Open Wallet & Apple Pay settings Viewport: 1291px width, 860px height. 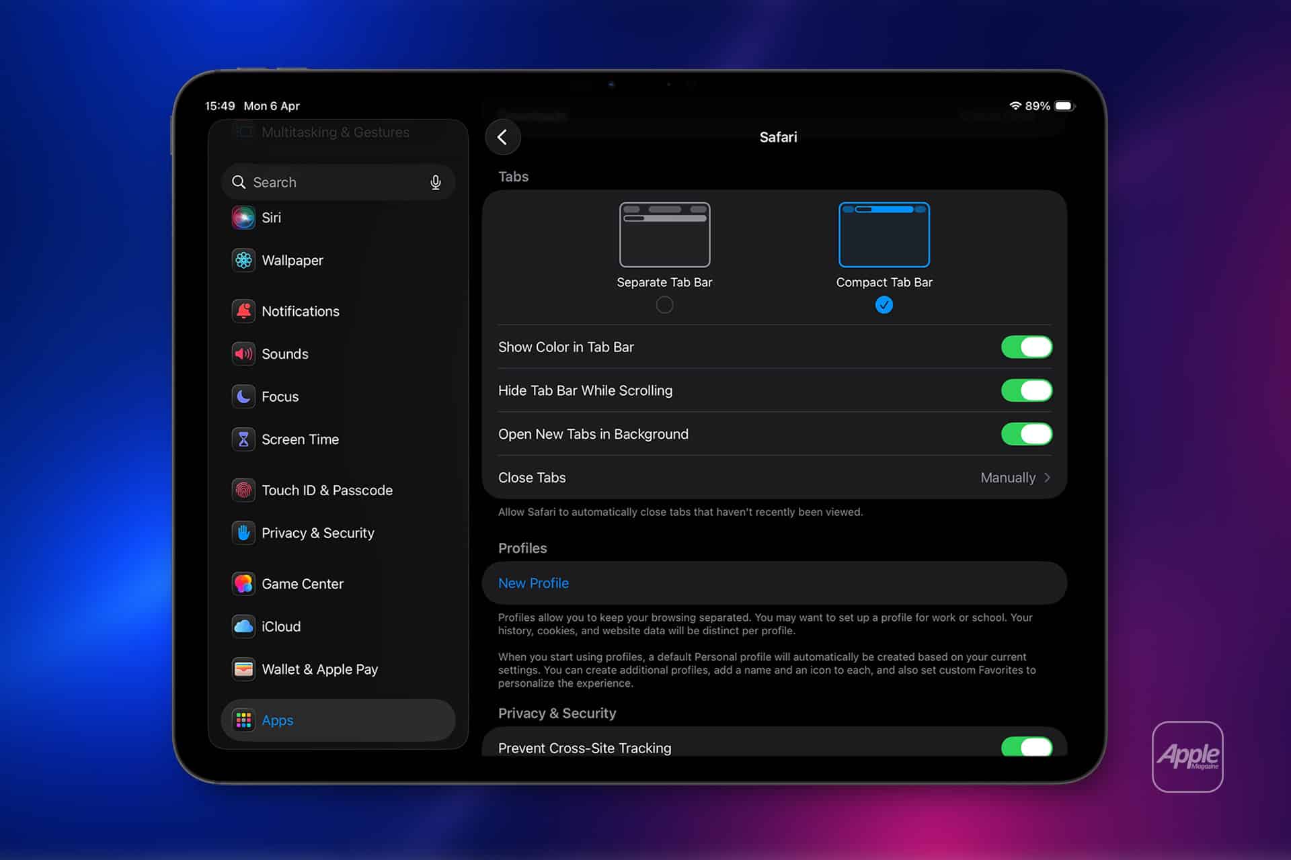tap(338, 669)
